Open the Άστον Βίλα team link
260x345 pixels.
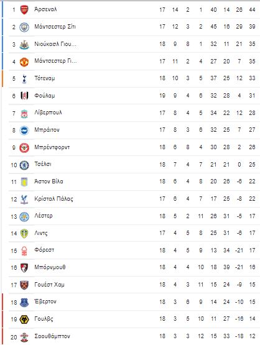[49, 182]
